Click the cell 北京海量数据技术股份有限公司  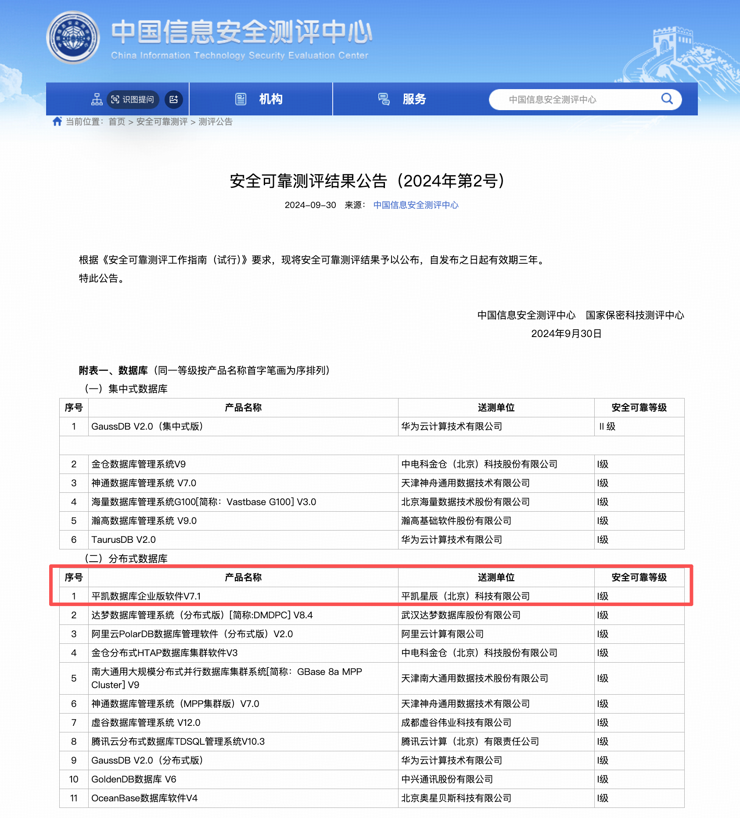click(496, 502)
